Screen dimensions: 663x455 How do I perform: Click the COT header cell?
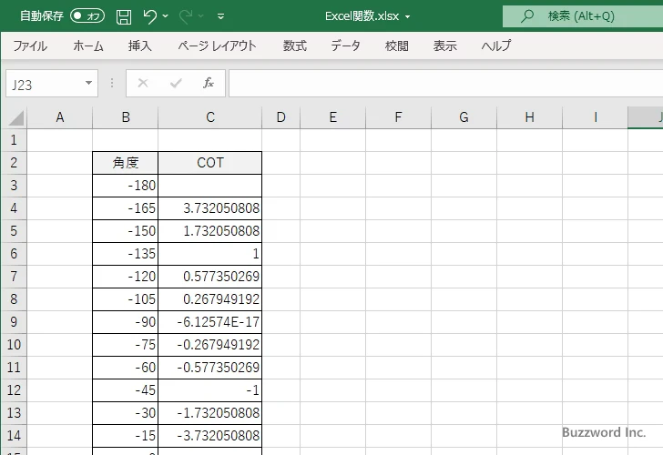point(210,163)
